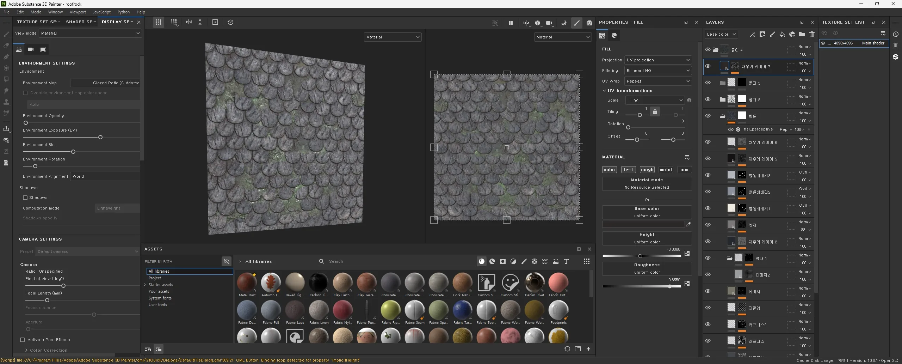The image size is (902, 364).
Task: Enable the Activate Post Effects checkbox
Action: click(x=23, y=340)
